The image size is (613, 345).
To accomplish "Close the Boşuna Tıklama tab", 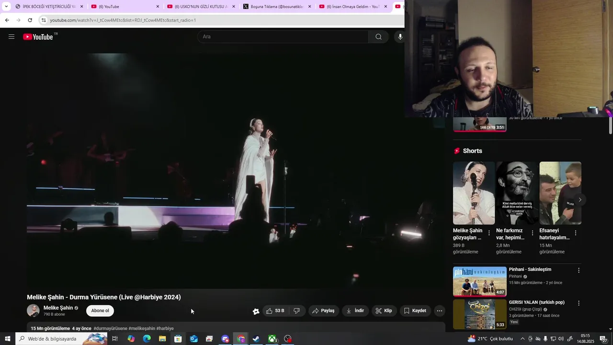I will click(x=309, y=7).
